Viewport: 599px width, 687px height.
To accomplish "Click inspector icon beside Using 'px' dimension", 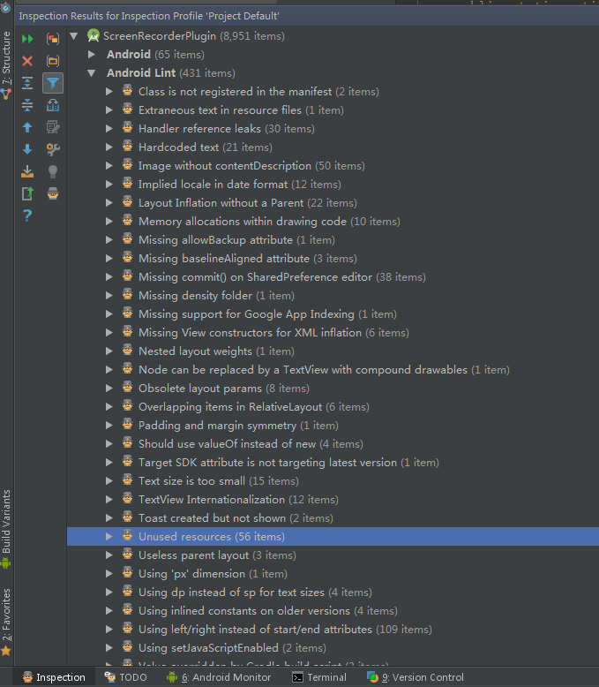I will tap(127, 572).
